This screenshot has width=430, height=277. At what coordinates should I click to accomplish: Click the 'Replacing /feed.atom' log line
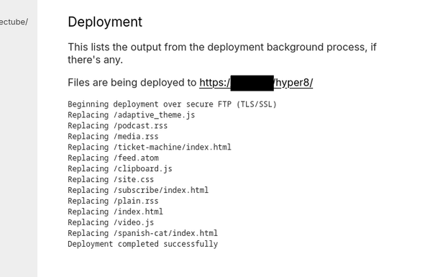(114, 158)
